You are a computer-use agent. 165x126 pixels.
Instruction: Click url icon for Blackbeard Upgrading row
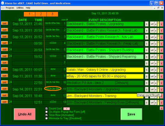pyautogui.click(x=152, y=24)
